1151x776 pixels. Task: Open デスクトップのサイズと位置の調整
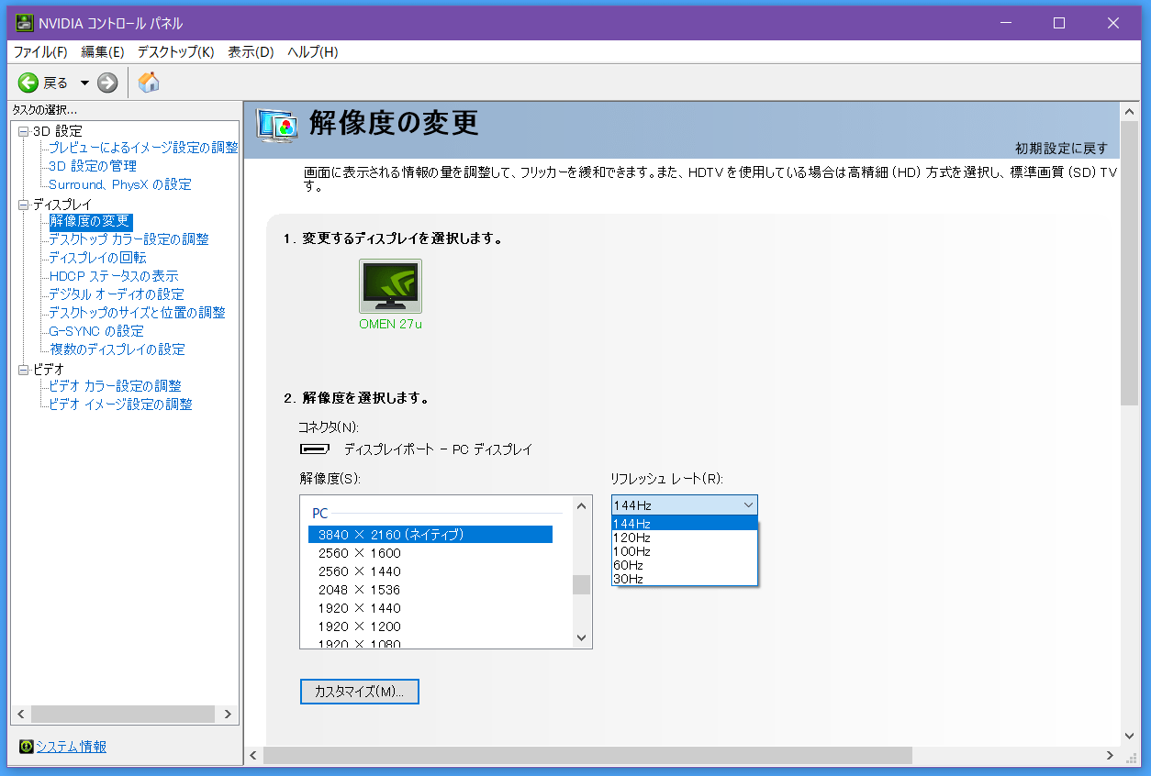[137, 313]
